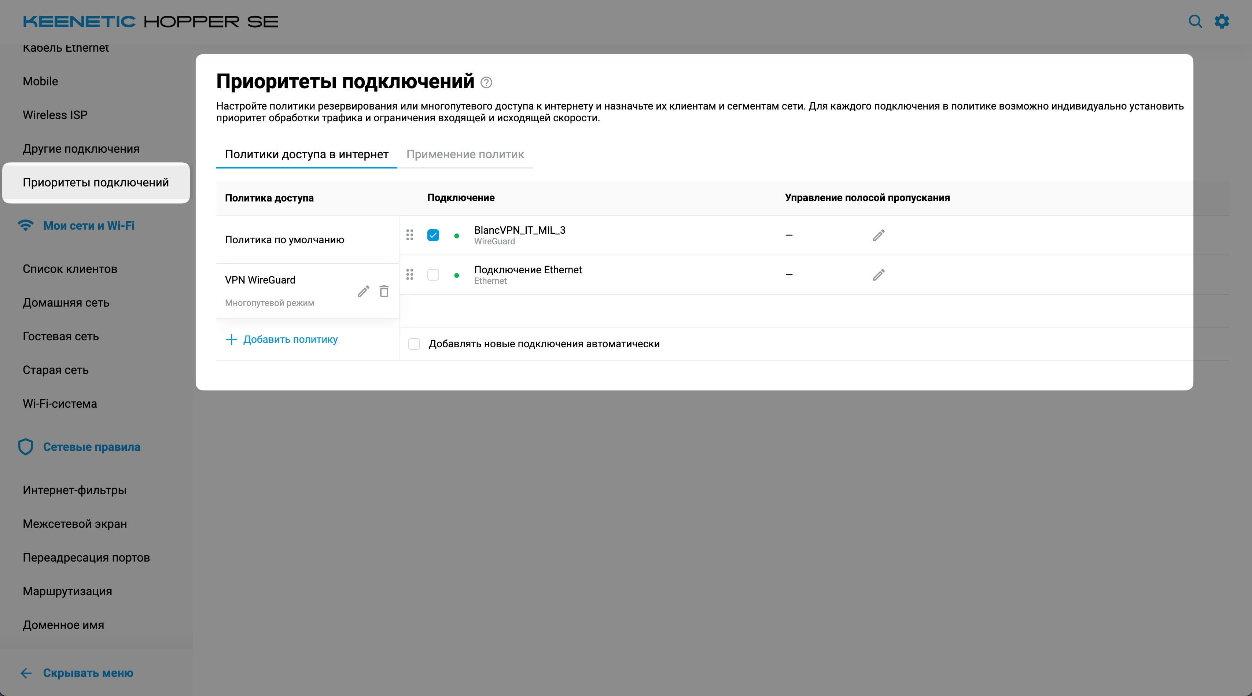The image size is (1252, 696).
Task: Edit the VPN WireGuard policy
Action: point(363,292)
